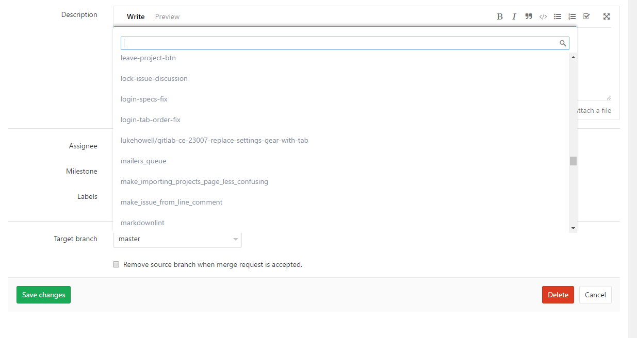
Task: Add a numbered list with the toolbar icon
Action: coord(571,16)
